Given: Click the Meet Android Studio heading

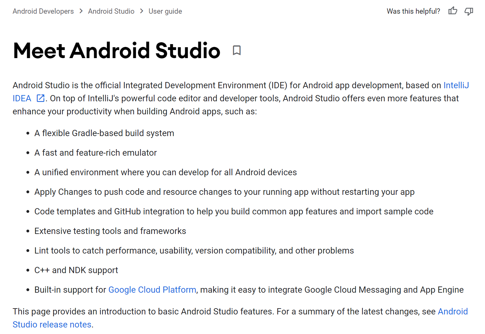Looking at the screenshot, I should pos(117,50).
